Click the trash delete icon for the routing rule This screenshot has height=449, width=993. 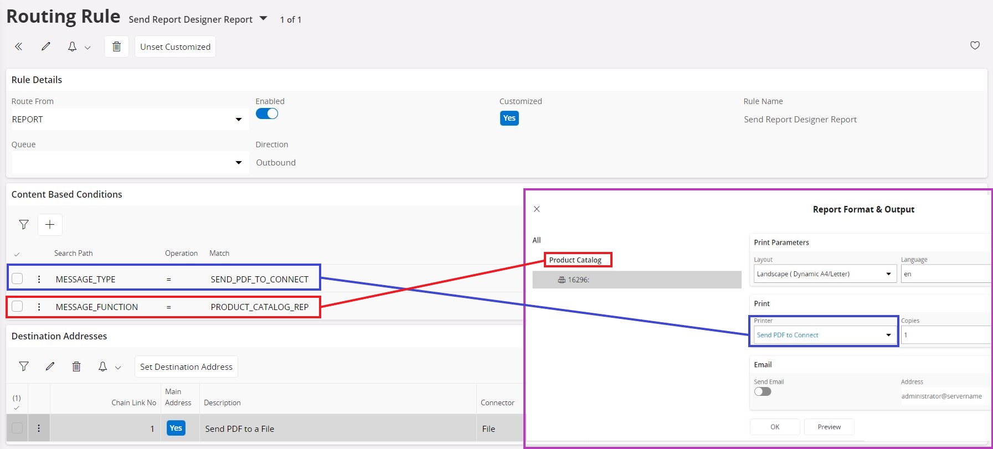(116, 47)
